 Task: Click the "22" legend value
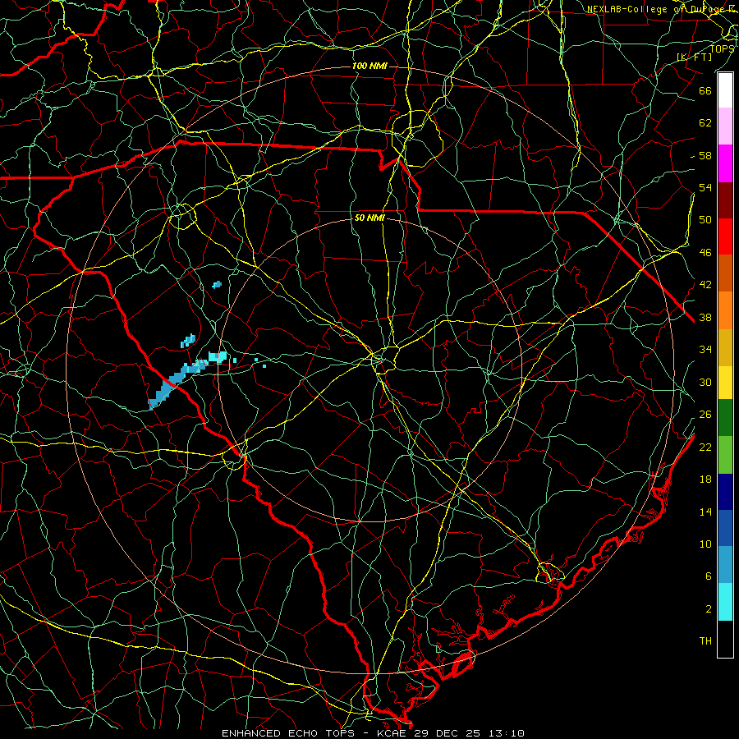pos(705,447)
